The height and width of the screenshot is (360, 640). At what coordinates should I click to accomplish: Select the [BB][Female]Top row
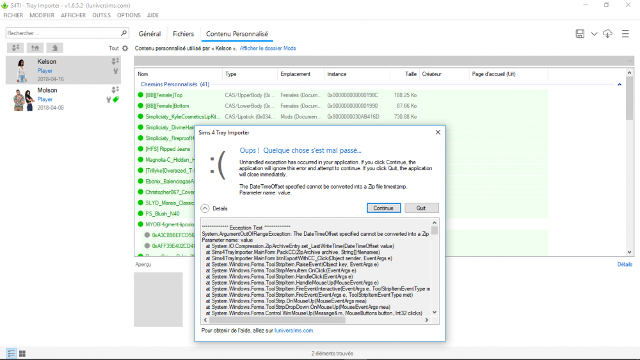342,95
